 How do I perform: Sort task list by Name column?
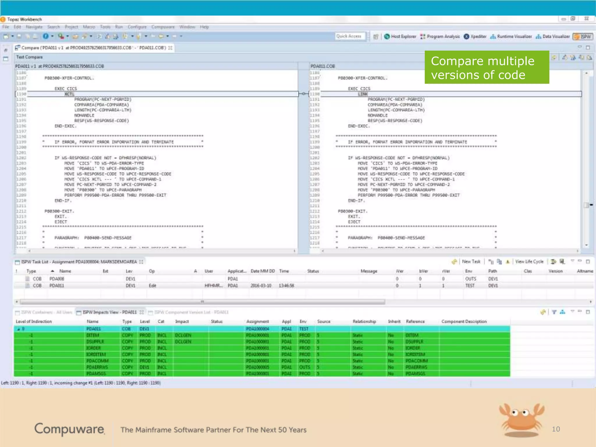click(65, 271)
